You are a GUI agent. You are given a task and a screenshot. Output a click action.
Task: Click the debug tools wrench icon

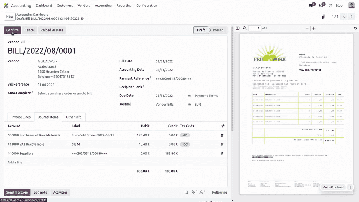click(331, 6)
